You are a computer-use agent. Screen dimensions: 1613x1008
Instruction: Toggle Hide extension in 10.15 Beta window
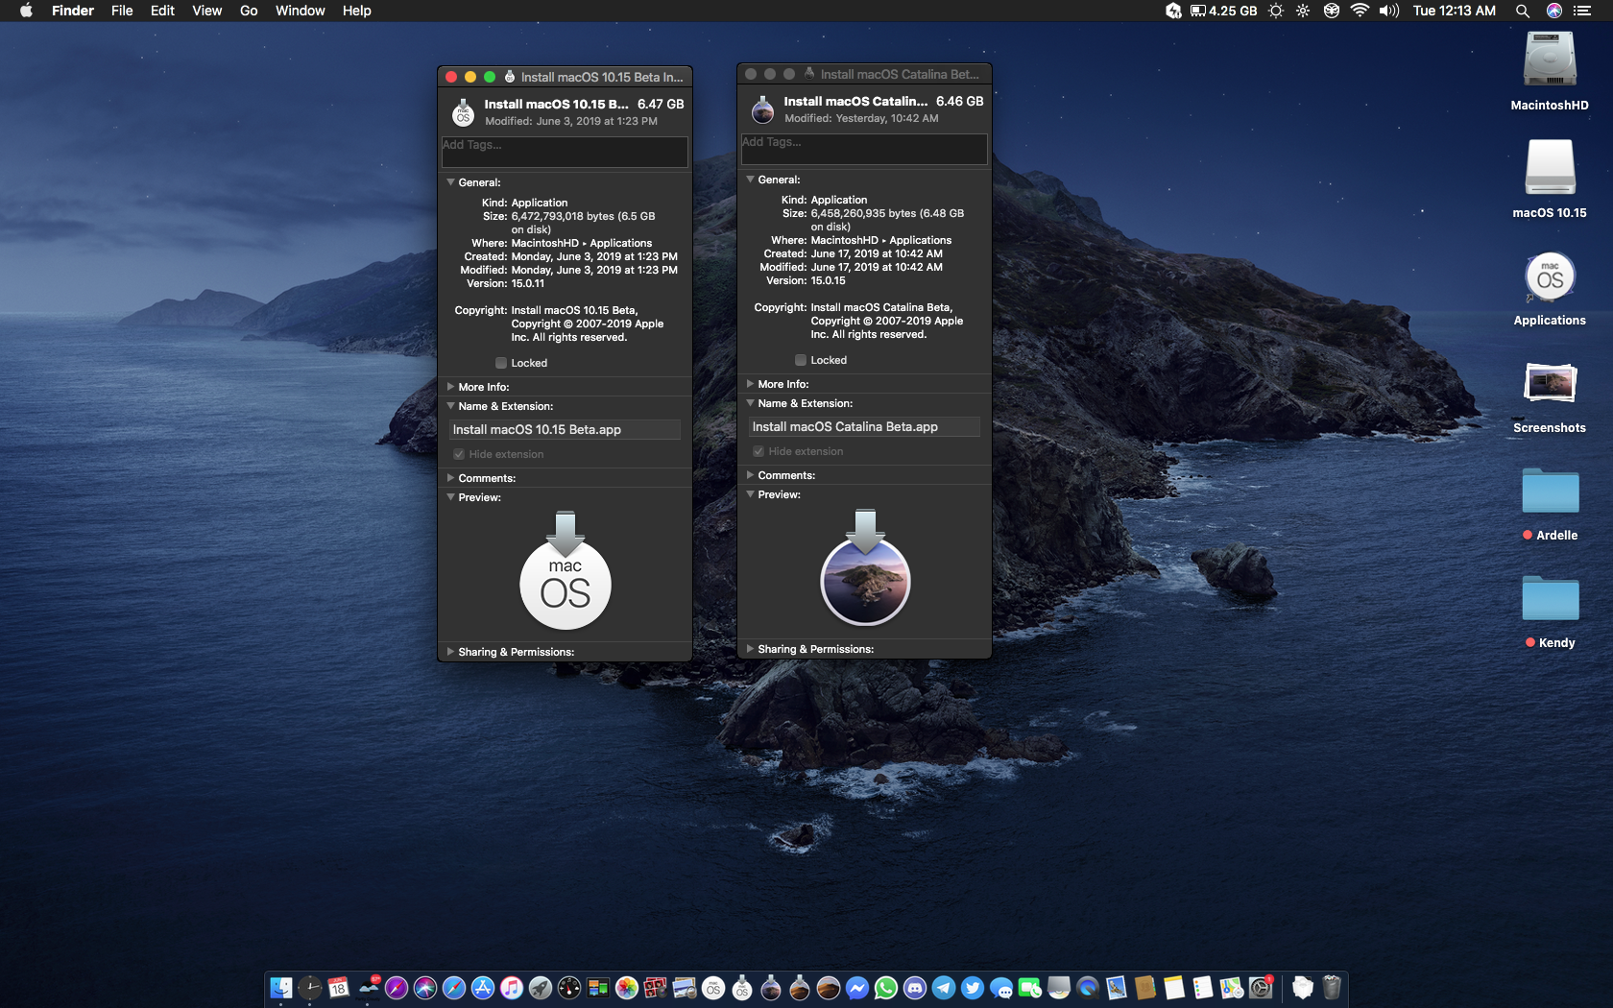pos(459,454)
